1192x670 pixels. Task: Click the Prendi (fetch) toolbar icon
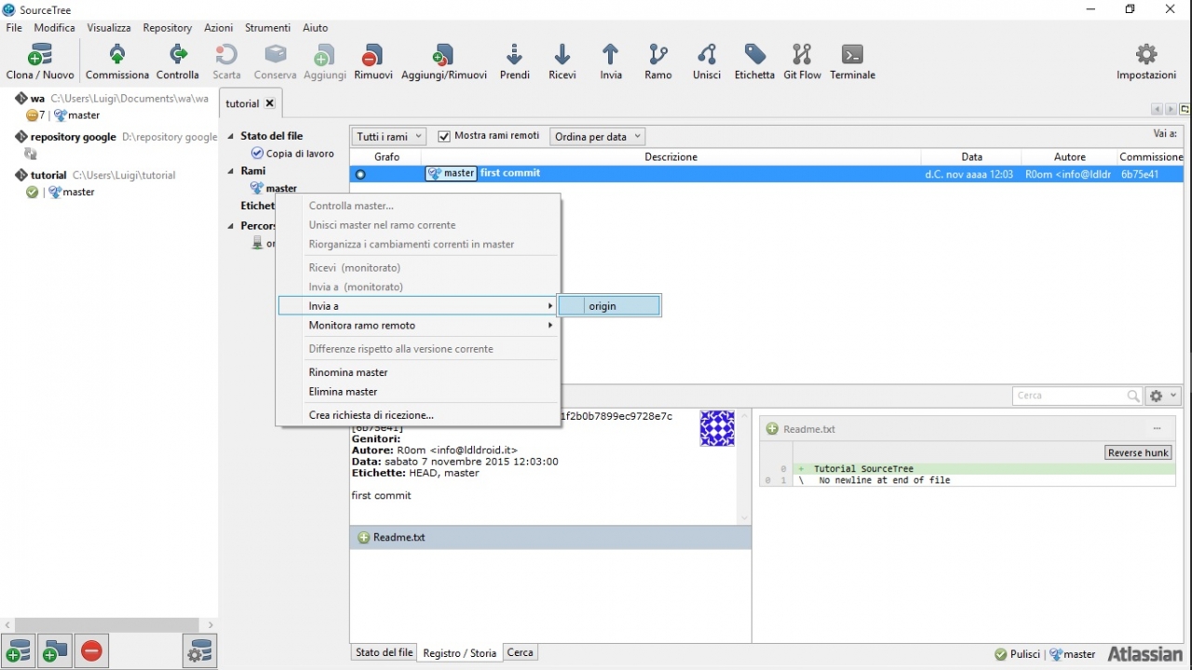[x=514, y=55]
